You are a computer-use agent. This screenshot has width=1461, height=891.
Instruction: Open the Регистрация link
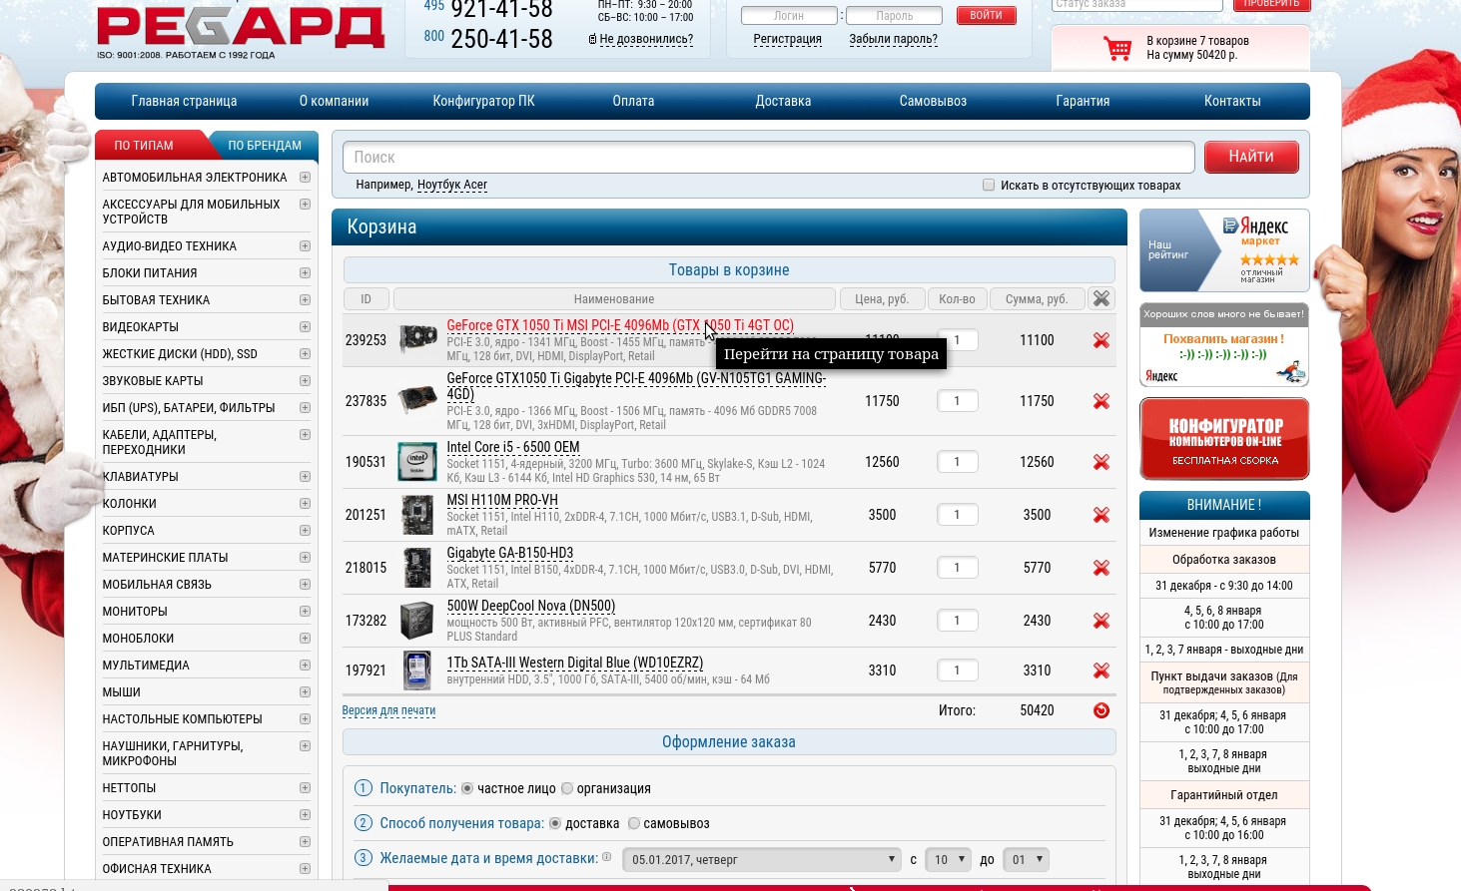pos(787,40)
